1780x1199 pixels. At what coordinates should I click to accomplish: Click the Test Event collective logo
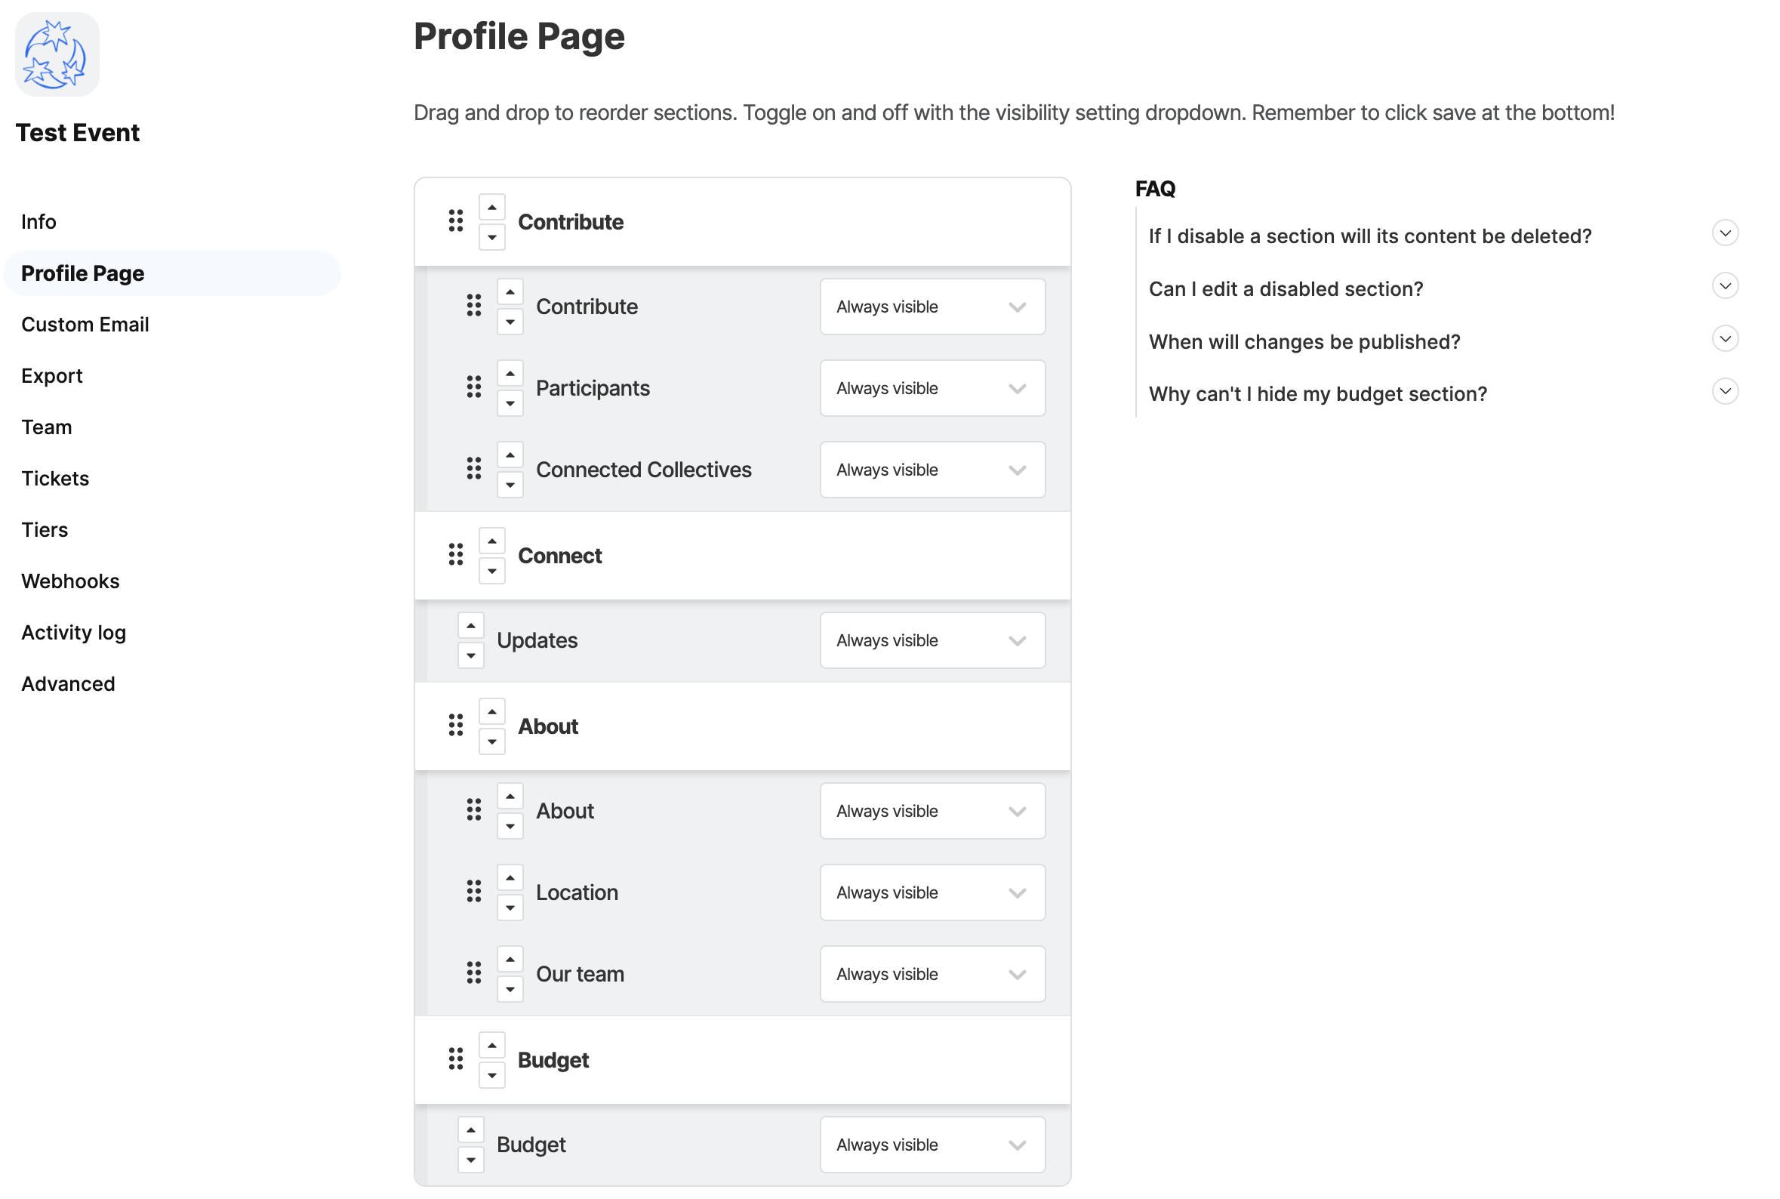tap(57, 54)
